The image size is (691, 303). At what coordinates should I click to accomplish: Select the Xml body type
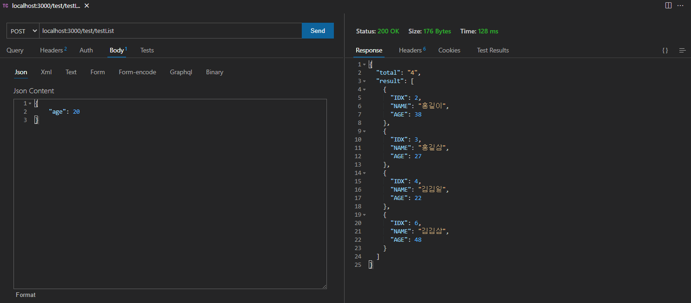(46, 72)
